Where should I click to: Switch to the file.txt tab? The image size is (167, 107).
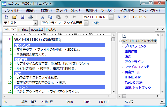coord(51,29)
